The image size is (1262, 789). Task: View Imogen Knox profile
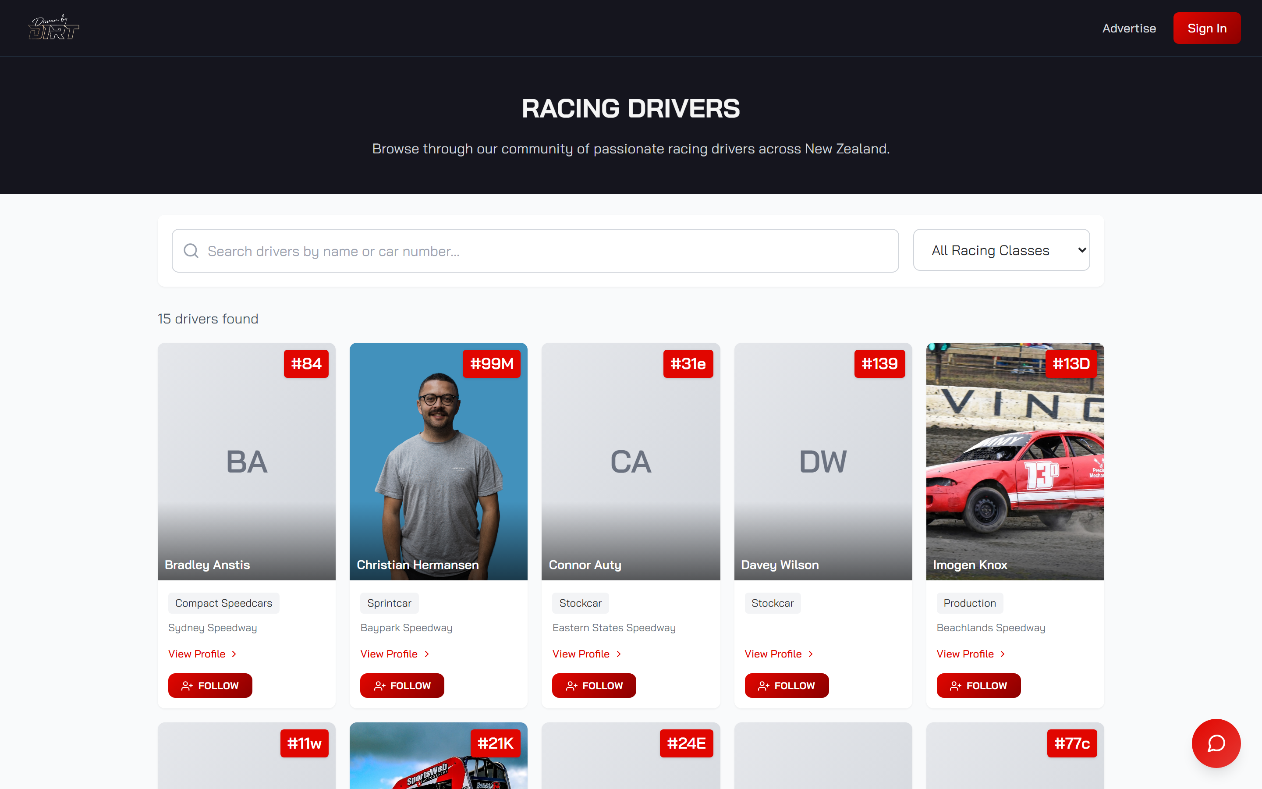click(x=971, y=654)
